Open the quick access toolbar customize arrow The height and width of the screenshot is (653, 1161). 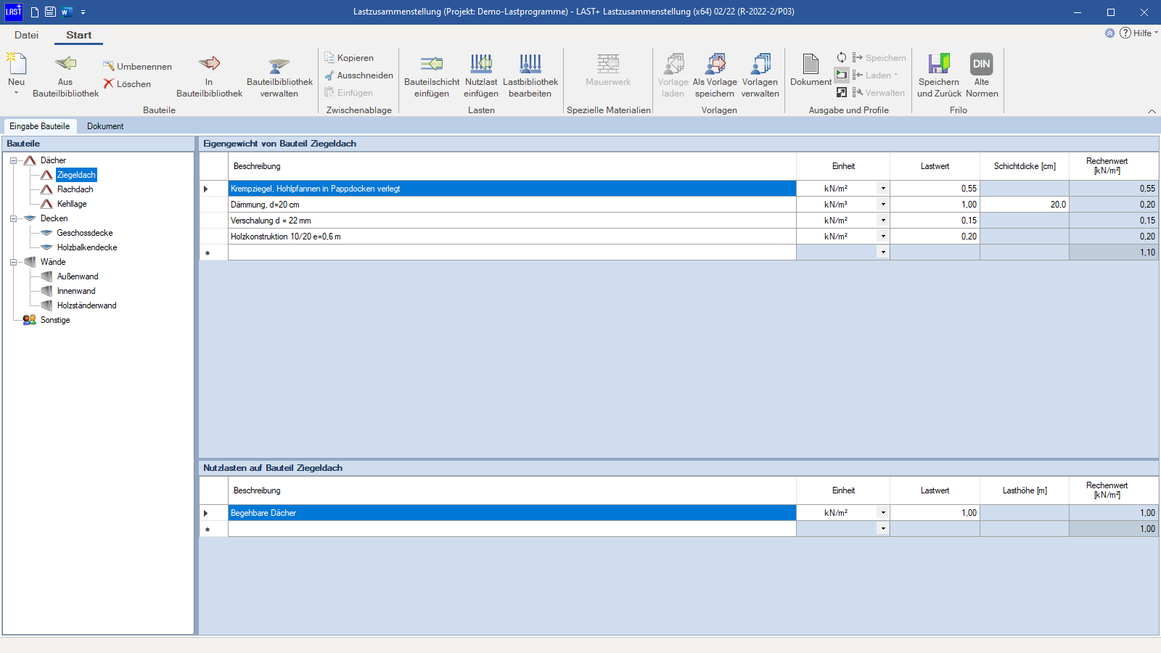tap(83, 12)
